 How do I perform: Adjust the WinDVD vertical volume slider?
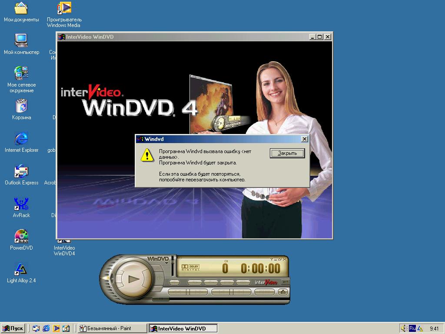tap(172, 266)
